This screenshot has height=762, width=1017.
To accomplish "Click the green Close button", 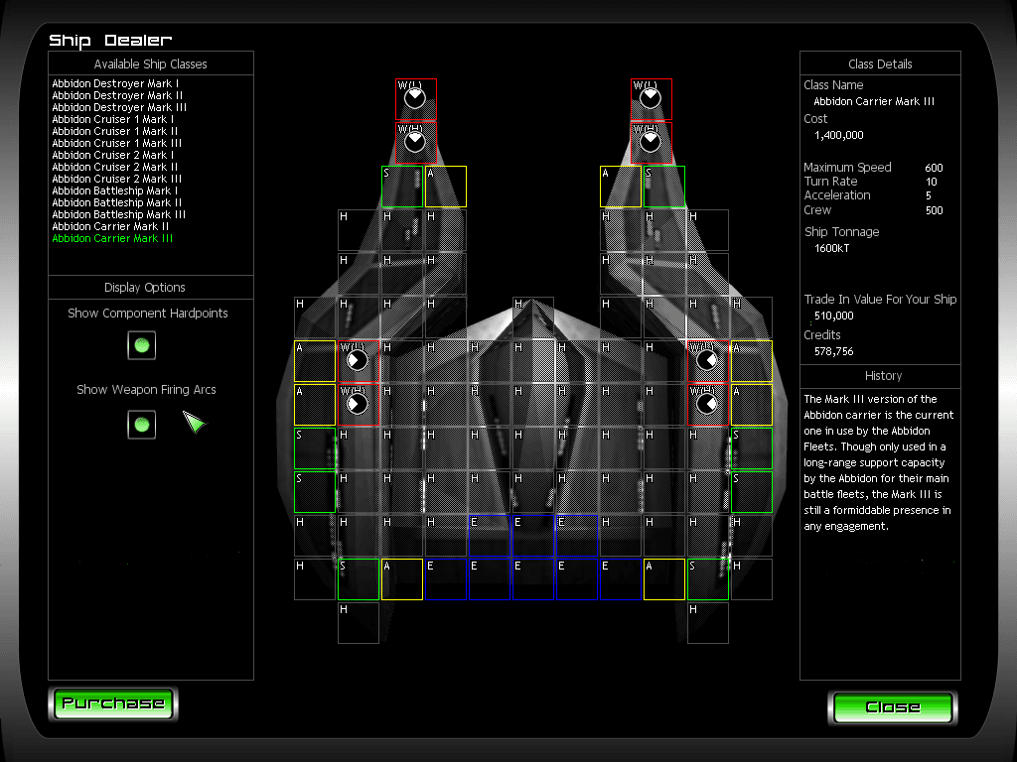I will (893, 707).
